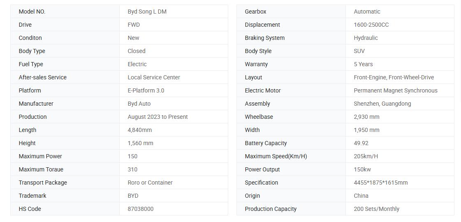The height and width of the screenshot is (222, 461).
Task: Click Front-Engine, Front-Wheel-Drive layout value
Action: [394, 77]
